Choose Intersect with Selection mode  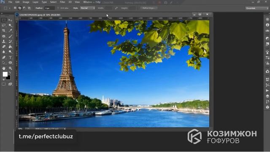pyautogui.click(x=29, y=8)
